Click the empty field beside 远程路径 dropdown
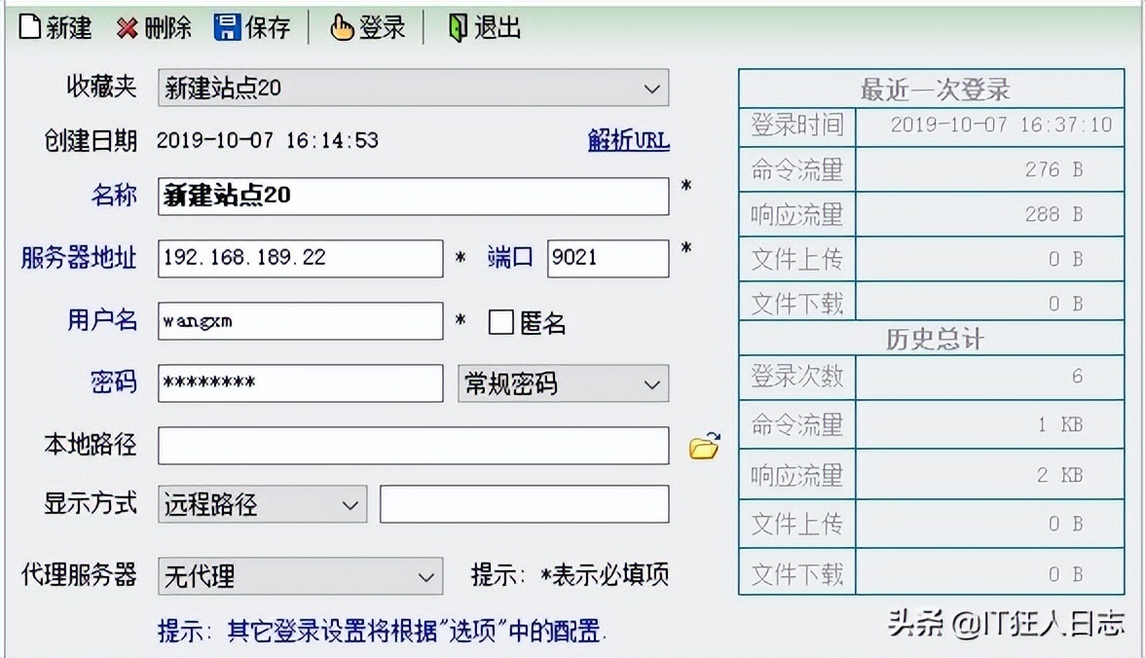This screenshot has width=1145, height=658. [x=524, y=504]
